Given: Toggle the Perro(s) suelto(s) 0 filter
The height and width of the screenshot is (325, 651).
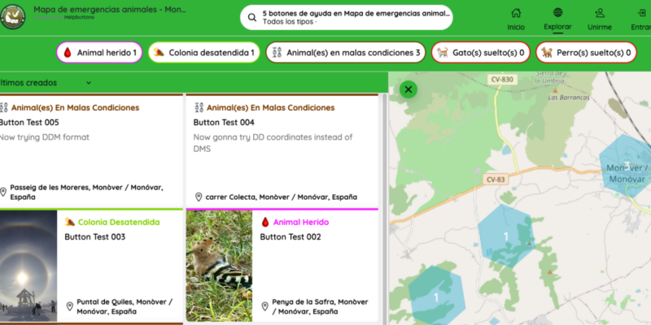Looking at the screenshot, I should point(586,53).
